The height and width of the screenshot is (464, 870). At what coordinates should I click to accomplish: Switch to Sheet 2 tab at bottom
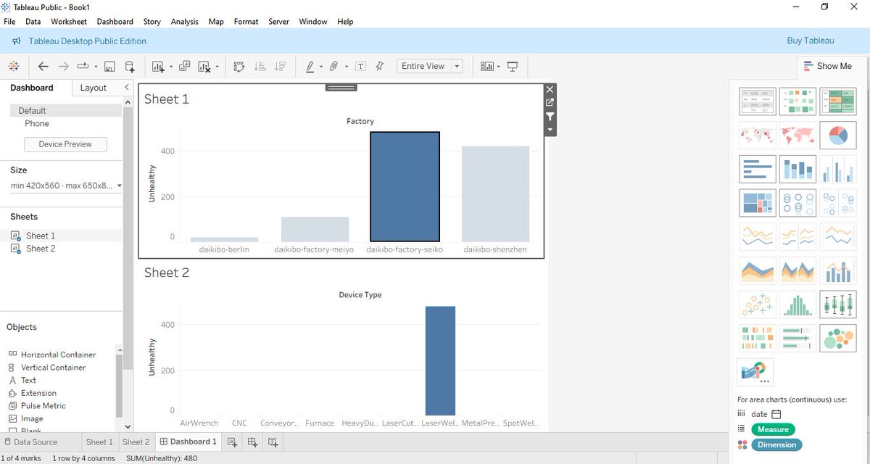coord(136,442)
